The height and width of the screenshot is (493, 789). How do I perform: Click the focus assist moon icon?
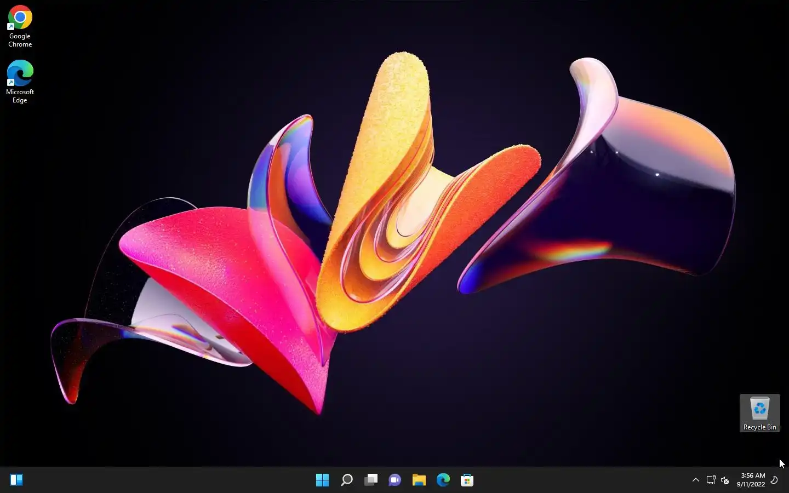774,480
